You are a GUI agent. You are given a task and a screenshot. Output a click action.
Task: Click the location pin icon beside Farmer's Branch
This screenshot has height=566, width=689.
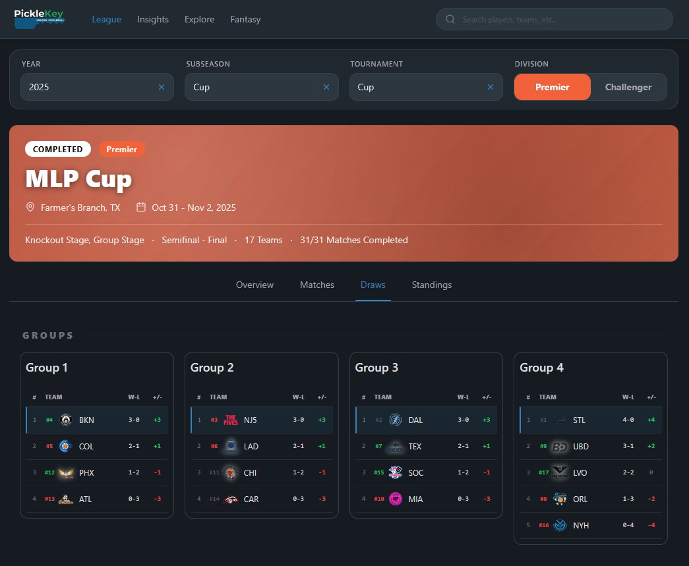(x=30, y=208)
